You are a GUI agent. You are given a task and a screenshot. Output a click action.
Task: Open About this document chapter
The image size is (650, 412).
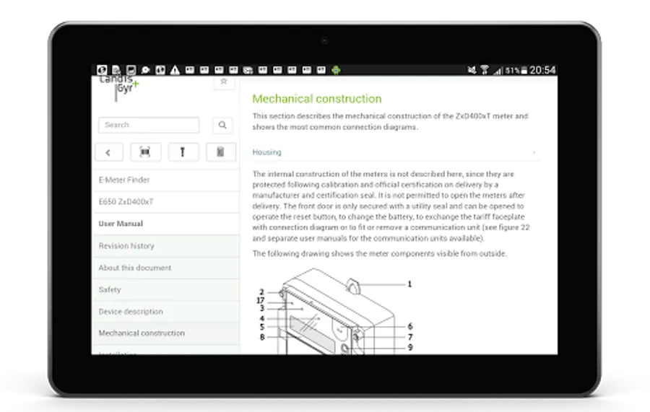[166, 268]
